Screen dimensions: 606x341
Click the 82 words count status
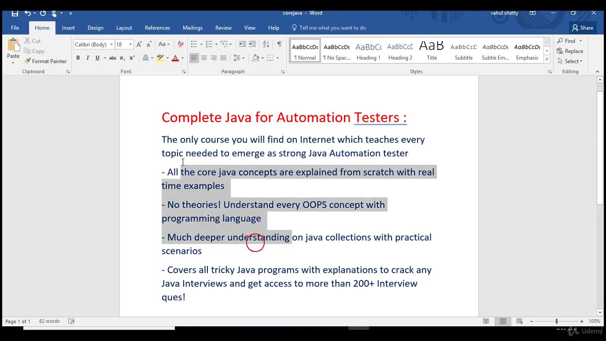pyautogui.click(x=49, y=321)
